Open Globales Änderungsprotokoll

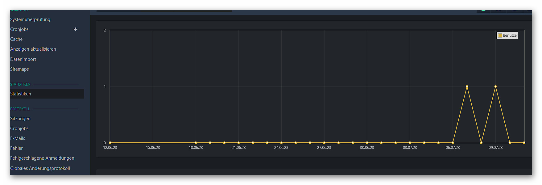pos(40,168)
